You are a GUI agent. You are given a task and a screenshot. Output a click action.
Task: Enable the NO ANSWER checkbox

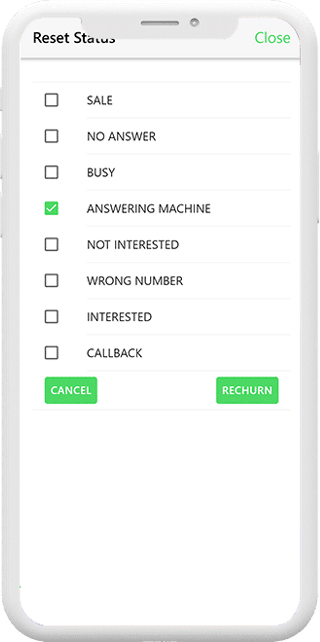[x=51, y=136]
